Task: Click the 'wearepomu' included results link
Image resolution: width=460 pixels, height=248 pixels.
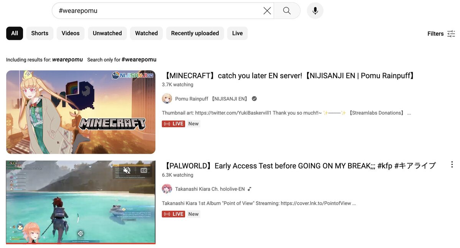Action: click(67, 59)
